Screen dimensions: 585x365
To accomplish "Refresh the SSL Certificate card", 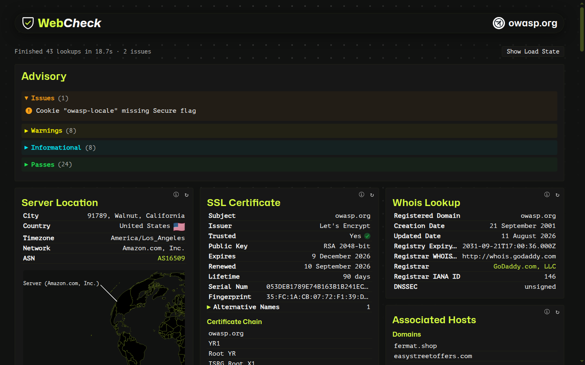I will pos(372,195).
